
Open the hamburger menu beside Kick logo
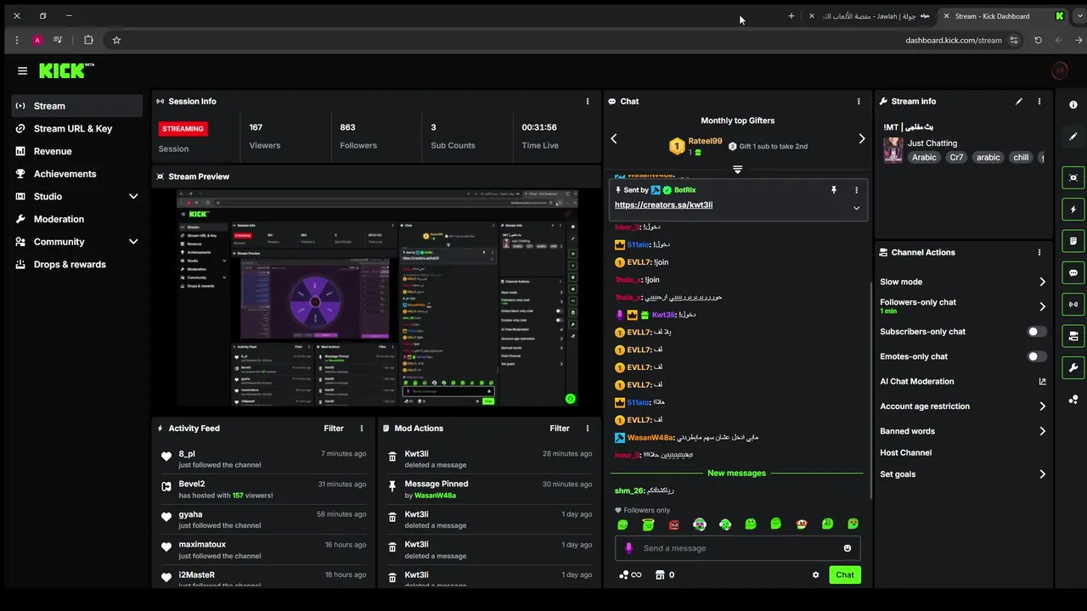point(23,71)
